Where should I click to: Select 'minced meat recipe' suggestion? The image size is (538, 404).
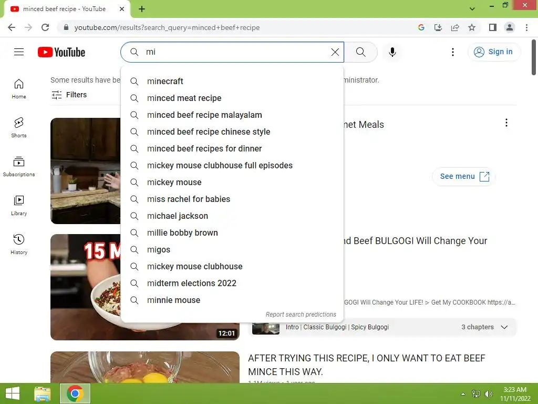coord(232,98)
